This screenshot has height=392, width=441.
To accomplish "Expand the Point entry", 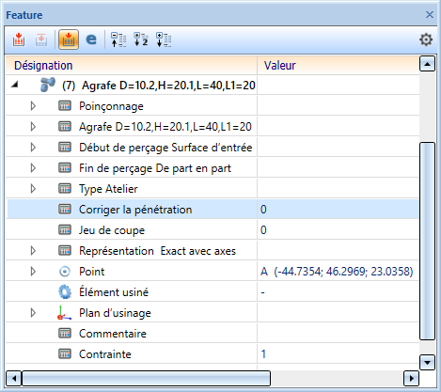I will 33,272.
